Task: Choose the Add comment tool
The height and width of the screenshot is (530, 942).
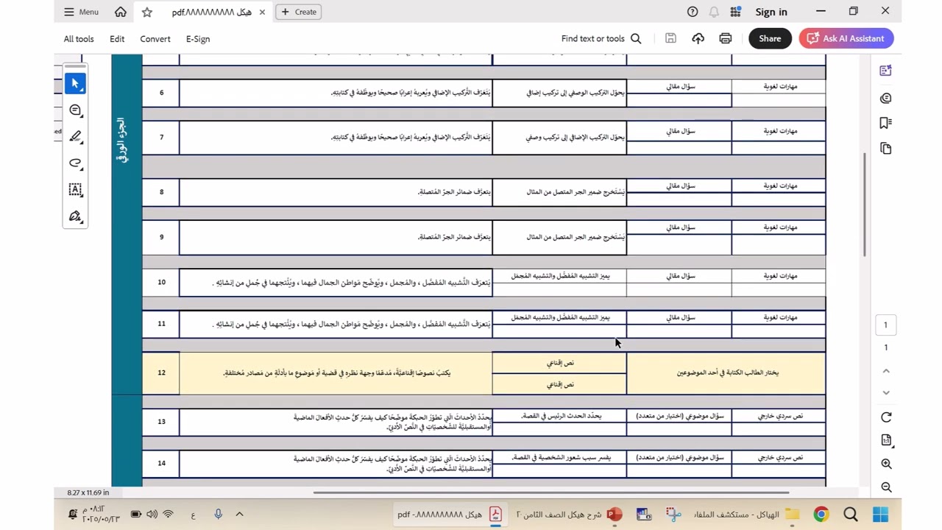Action: [75, 110]
